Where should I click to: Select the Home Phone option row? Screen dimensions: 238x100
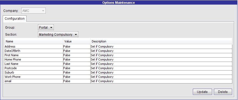pyautogui.click(x=118, y=59)
